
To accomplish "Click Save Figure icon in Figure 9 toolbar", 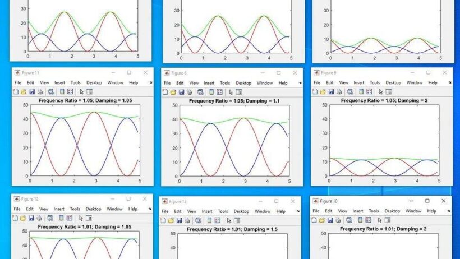I will point(332,91).
